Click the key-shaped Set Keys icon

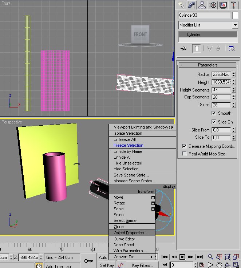coord(89,261)
